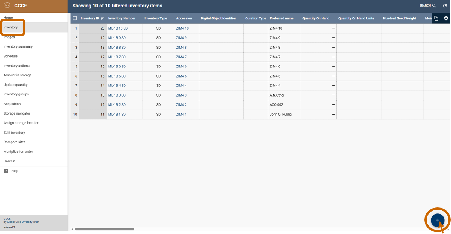The image size is (451, 234).
Task: Click the Help question mark icon
Action: (x=6, y=171)
